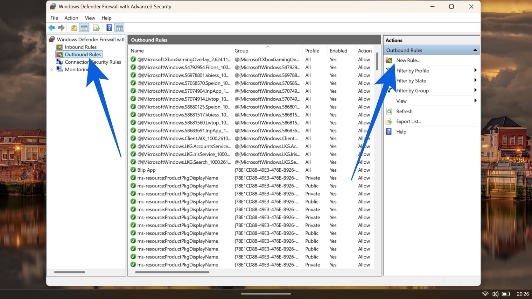Select Inbound Rules in the console tree
This screenshot has height=299, width=532.
80,47
